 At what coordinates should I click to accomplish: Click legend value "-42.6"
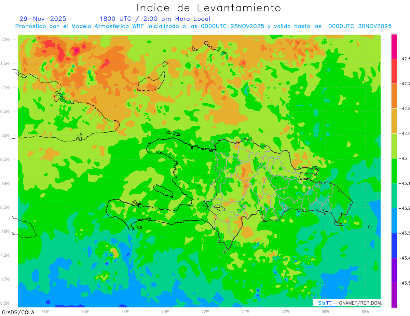coord(404,59)
